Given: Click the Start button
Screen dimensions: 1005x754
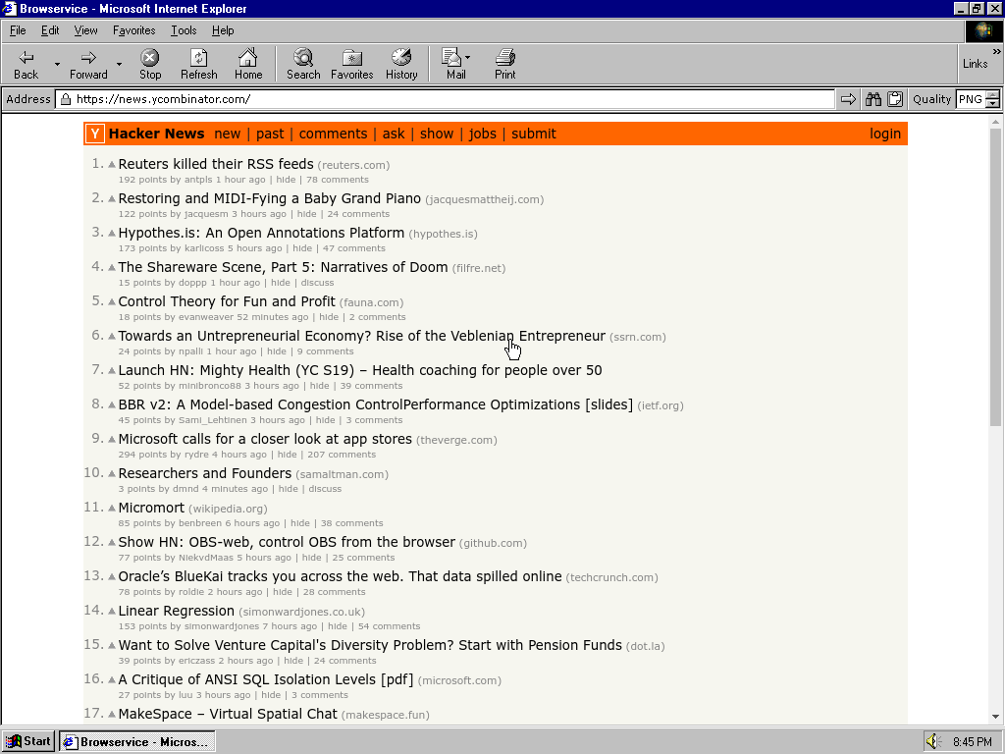Looking at the screenshot, I should 28,742.
